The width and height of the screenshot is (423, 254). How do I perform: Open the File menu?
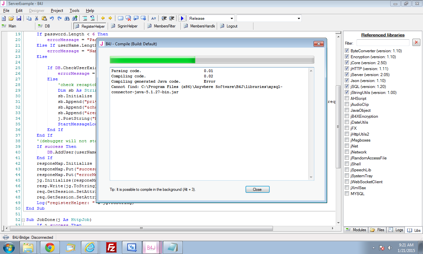pyautogui.click(x=6, y=11)
